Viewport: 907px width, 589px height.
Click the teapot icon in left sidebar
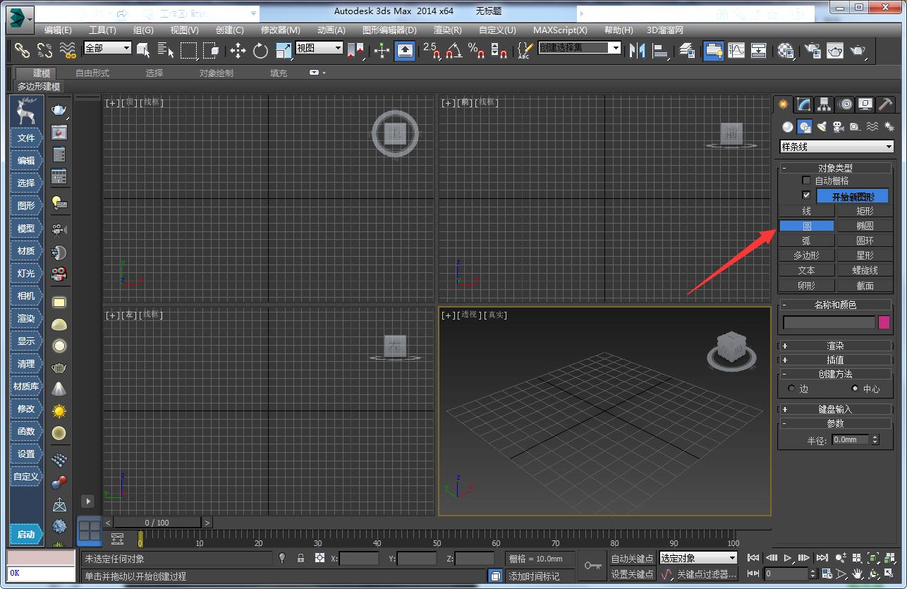(59, 109)
